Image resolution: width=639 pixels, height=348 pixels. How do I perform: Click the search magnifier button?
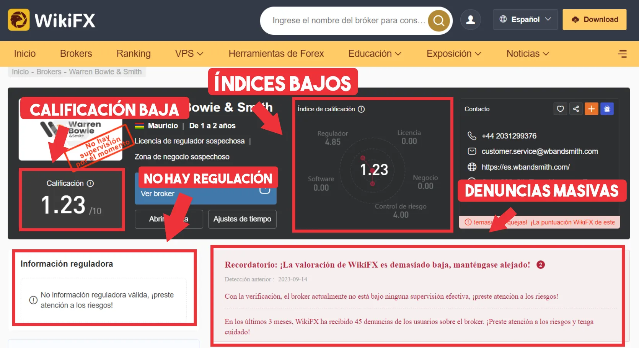pos(438,20)
